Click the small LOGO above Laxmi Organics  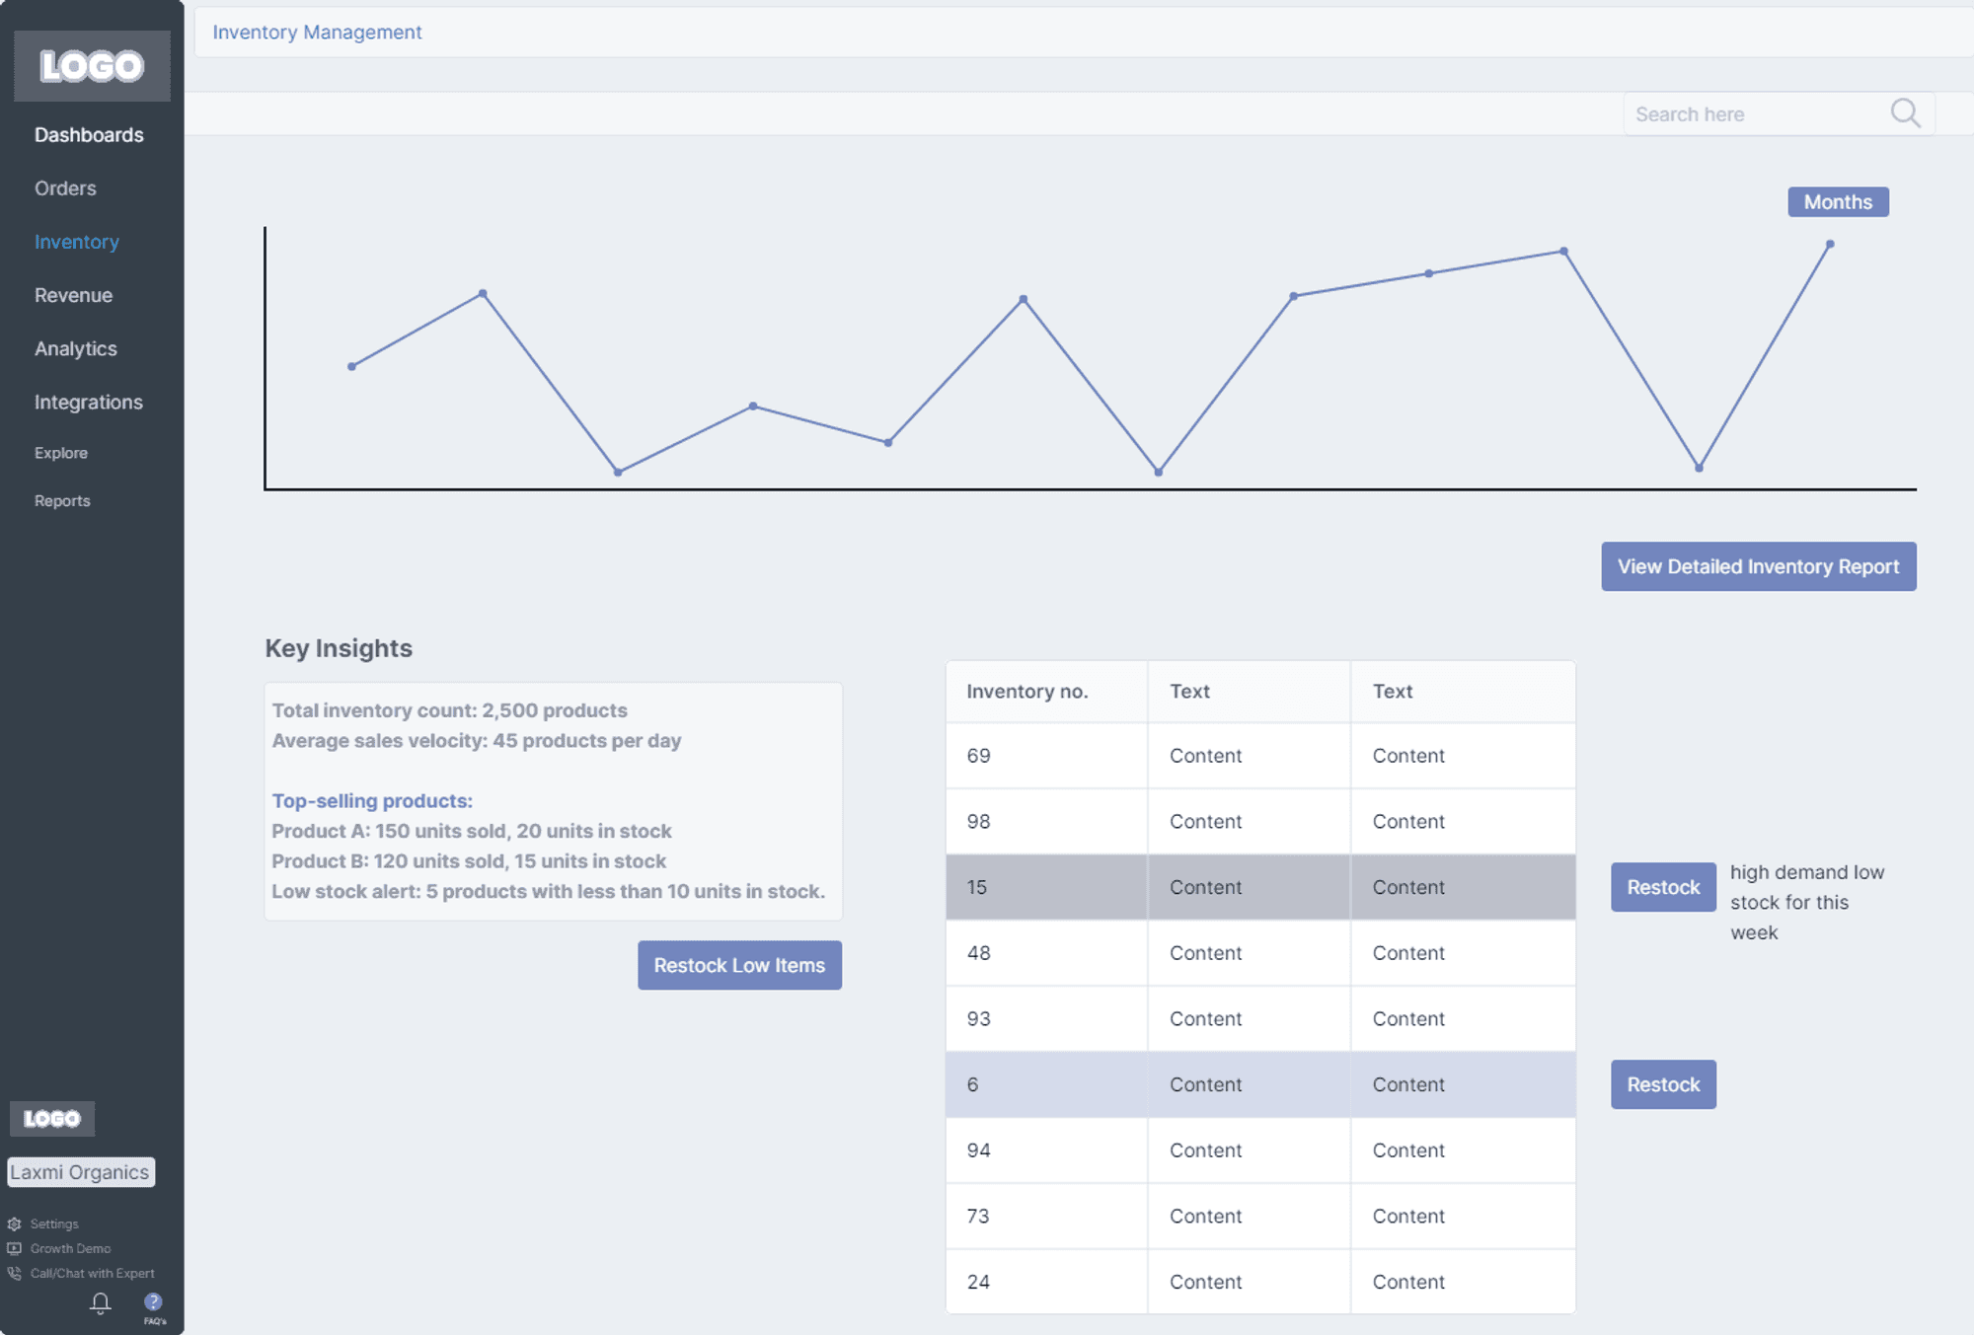click(52, 1118)
